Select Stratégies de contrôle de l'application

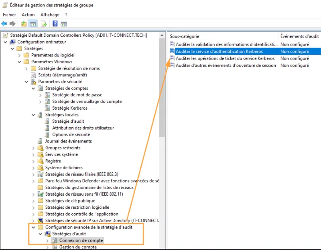pos(82,214)
